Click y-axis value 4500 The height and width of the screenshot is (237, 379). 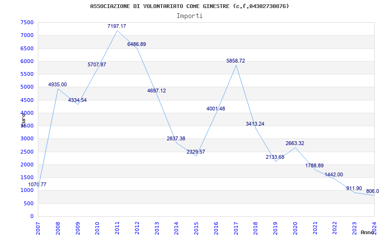(27, 100)
